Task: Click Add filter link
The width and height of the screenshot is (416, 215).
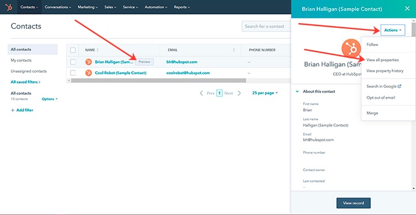Action: 25,110
